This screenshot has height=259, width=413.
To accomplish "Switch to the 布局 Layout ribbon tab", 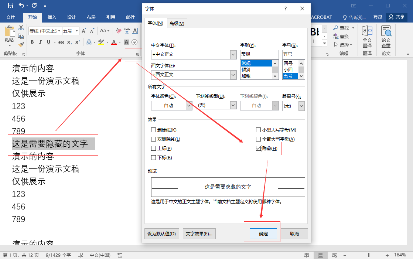I will pyautogui.click(x=91, y=17).
